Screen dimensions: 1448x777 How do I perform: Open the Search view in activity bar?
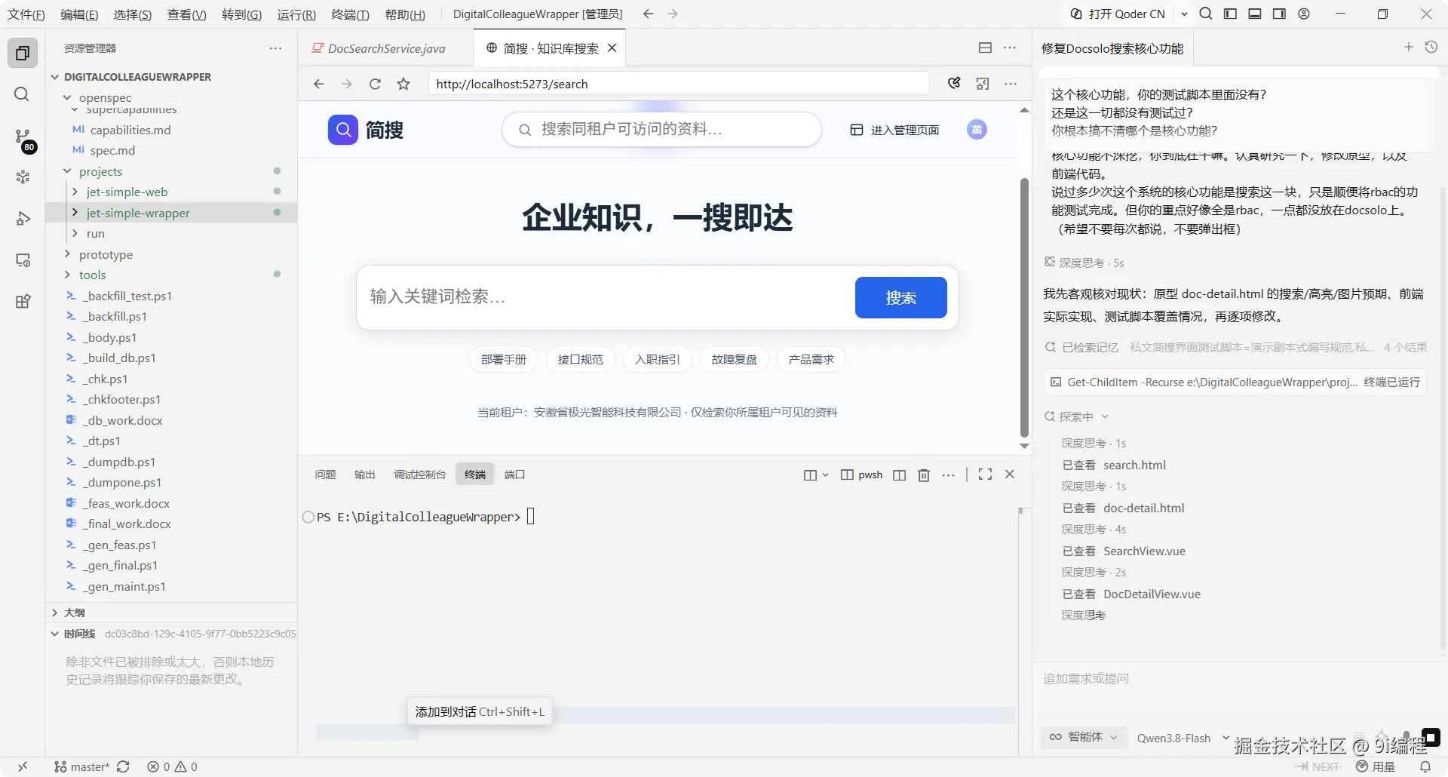click(x=23, y=94)
